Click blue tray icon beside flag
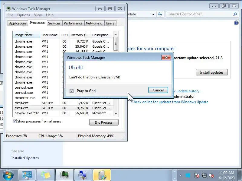Screen dimensions: 242x181 coord(188,175)
